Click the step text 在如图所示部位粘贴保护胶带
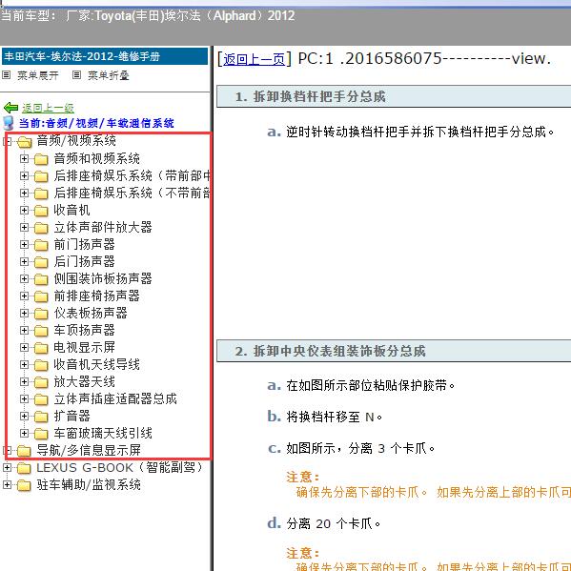This screenshot has width=571, height=571. 371,385
